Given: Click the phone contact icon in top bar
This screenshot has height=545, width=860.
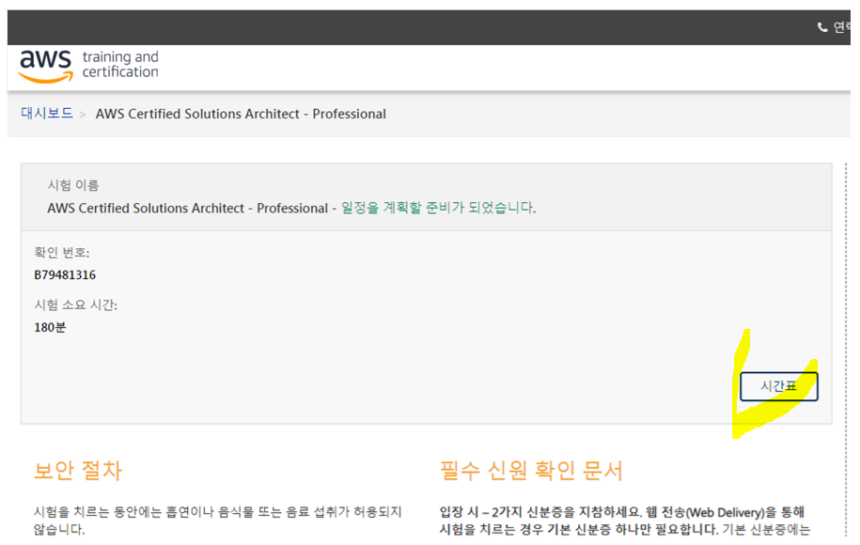Looking at the screenshot, I should pyautogui.click(x=822, y=27).
